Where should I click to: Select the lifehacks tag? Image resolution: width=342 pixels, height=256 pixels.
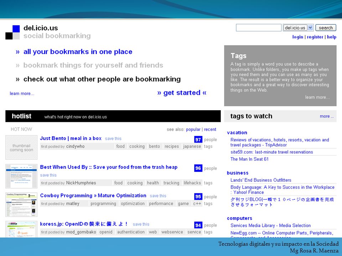point(192,183)
